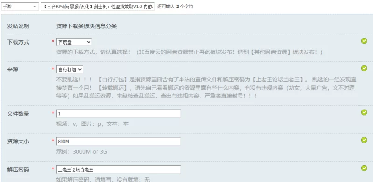Click the 解压密码 input field
The image size is (373, 182).
[118, 169]
